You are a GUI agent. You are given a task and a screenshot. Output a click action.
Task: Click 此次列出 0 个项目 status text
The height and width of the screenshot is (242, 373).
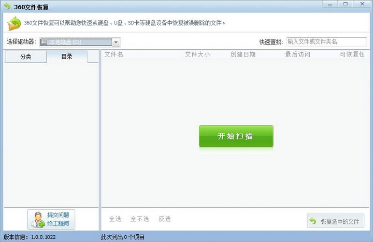[123, 237]
